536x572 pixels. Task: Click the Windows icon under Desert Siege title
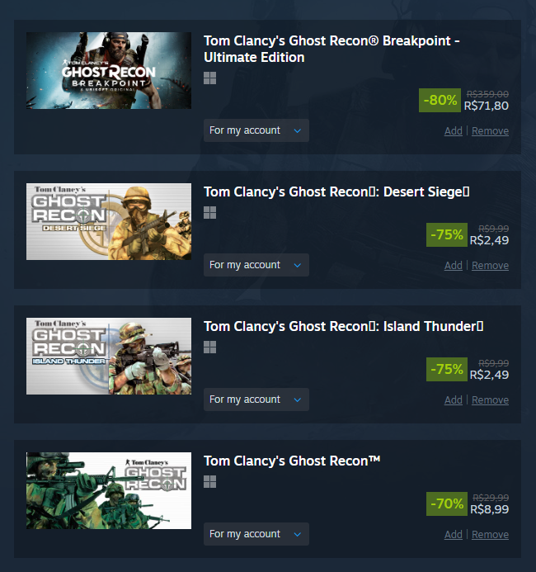210,213
